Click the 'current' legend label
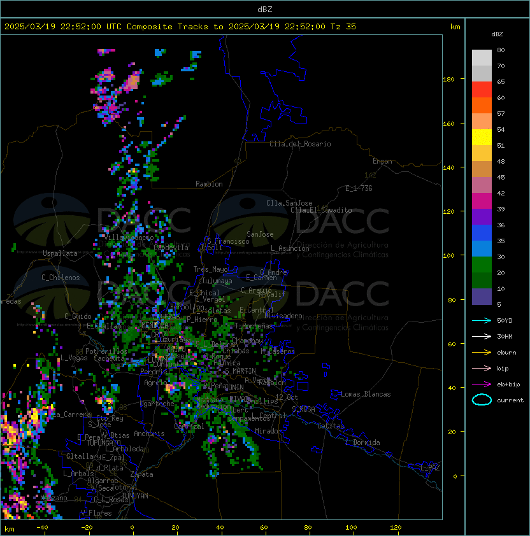 click(510, 400)
